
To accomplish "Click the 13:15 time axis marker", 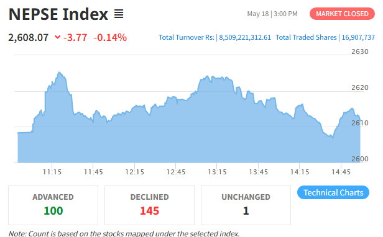I will [x=217, y=172].
